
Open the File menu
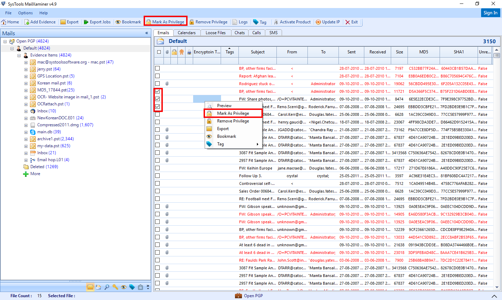(8, 13)
